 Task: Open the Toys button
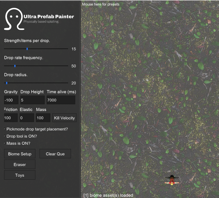point(20,175)
